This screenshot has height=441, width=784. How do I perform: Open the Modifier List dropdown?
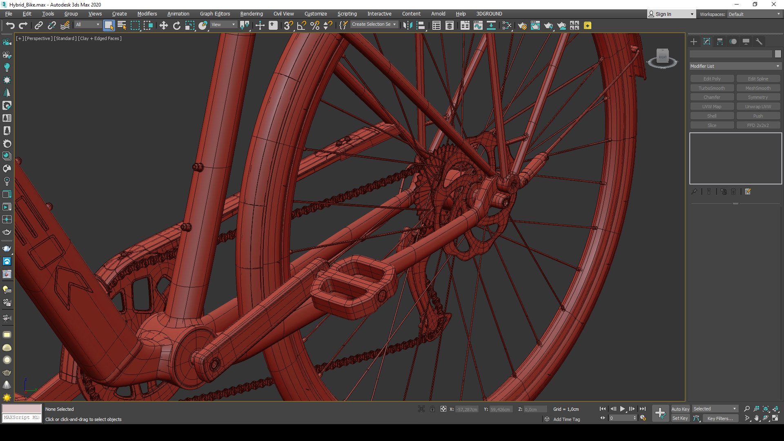click(735, 66)
